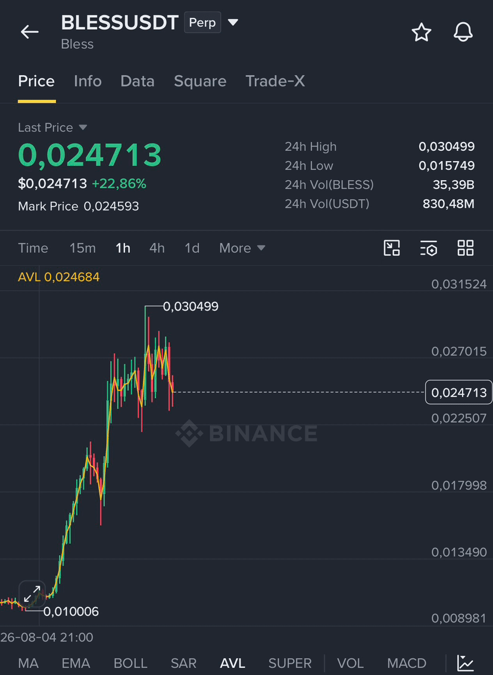Tap the 0,027015 price axis label
Image resolution: width=493 pixels, height=675 pixels.
(x=459, y=351)
